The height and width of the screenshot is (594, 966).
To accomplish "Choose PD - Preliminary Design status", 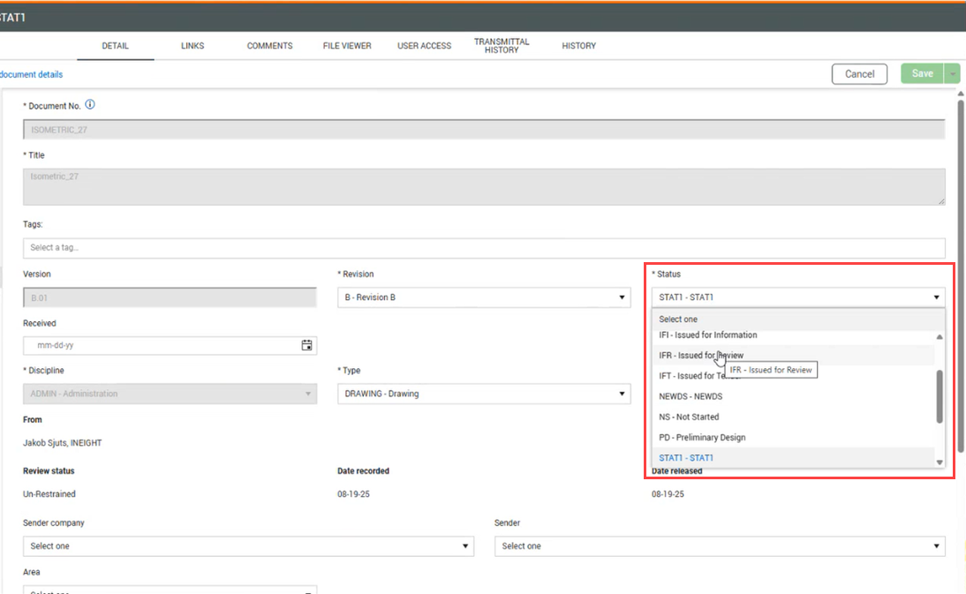I will tap(702, 438).
